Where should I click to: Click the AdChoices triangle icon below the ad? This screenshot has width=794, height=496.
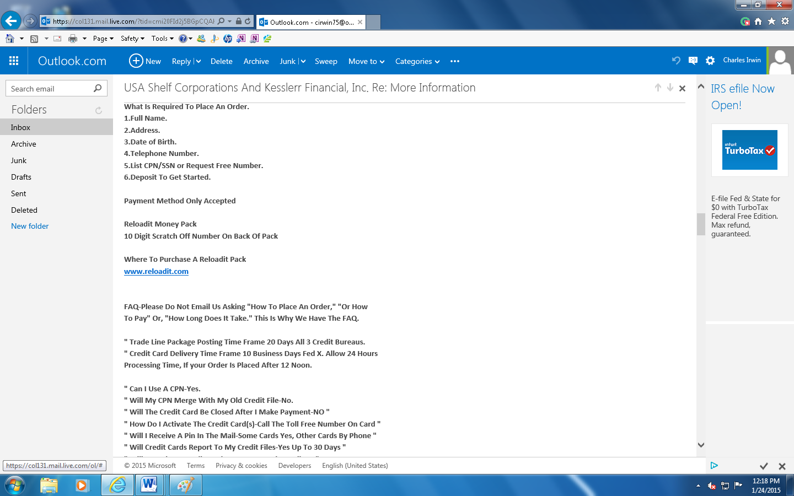(714, 466)
